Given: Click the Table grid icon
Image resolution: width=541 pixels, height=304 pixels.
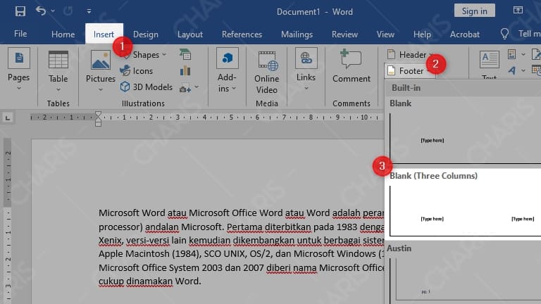Looking at the screenshot, I should (x=58, y=60).
